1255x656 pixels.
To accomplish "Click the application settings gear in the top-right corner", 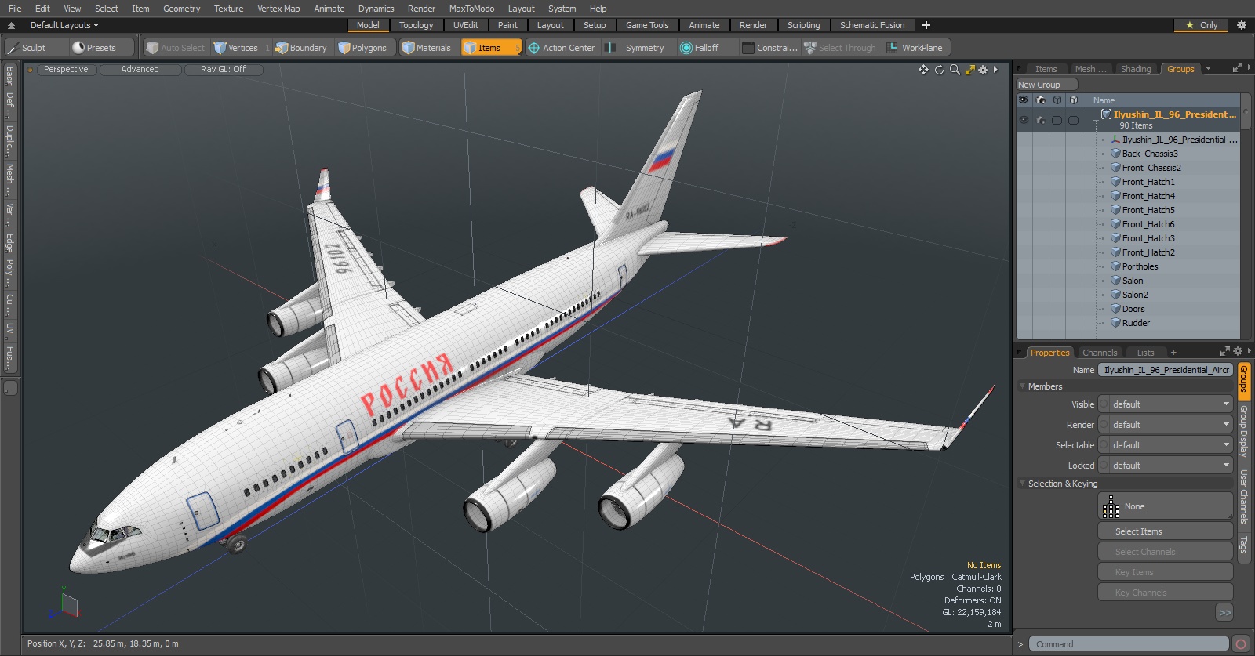I will pos(1241,25).
